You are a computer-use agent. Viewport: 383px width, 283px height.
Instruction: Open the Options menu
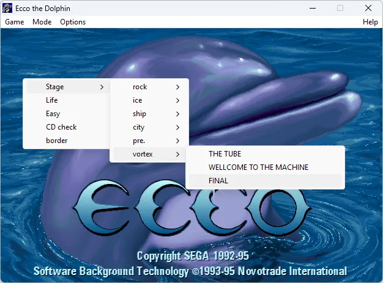click(x=73, y=22)
